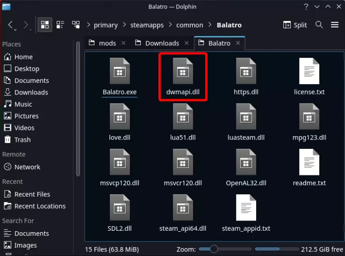Select the lua51.dll file icon
The width and height of the screenshot is (345, 256).
[x=183, y=117]
